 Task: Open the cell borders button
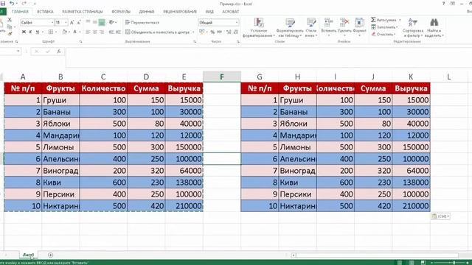tap(51, 32)
